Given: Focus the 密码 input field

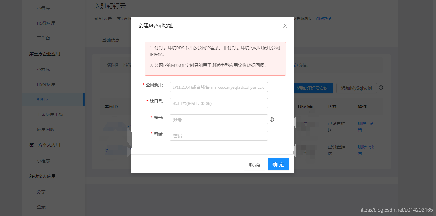Looking at the screenshot, I should [219, 136].
